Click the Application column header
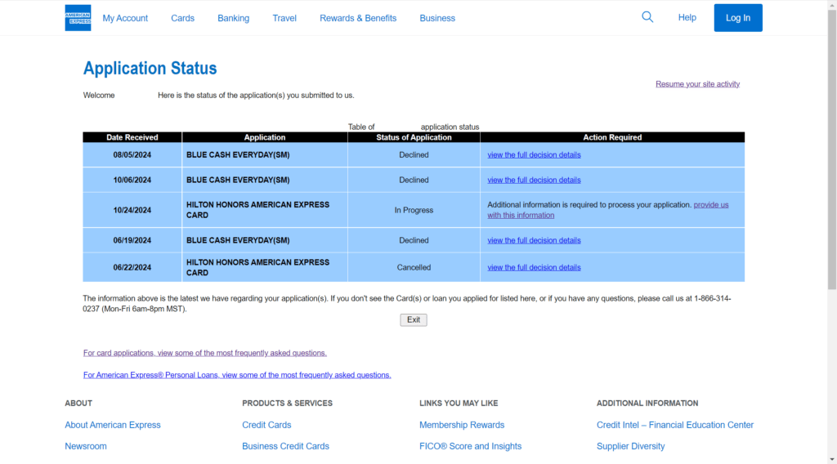This screenshot has height=464, width=837. pos(265,137)
